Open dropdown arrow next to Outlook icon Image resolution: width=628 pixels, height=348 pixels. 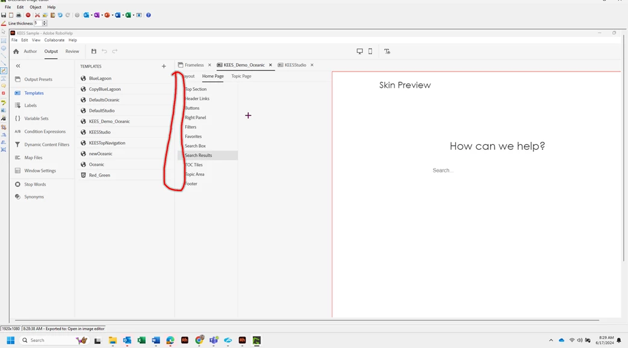pos(92,15)
